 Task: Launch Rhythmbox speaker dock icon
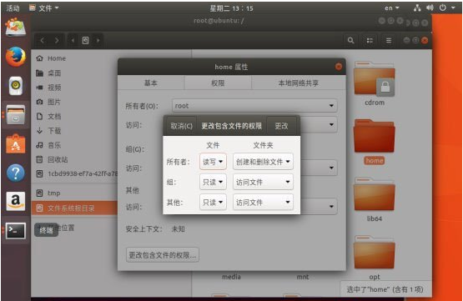tap(15, 86)
